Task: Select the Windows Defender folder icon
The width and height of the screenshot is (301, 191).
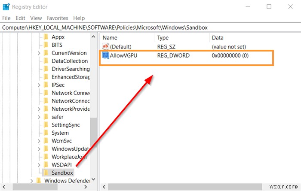Action: pyautogui.click(x=39, y=180)
